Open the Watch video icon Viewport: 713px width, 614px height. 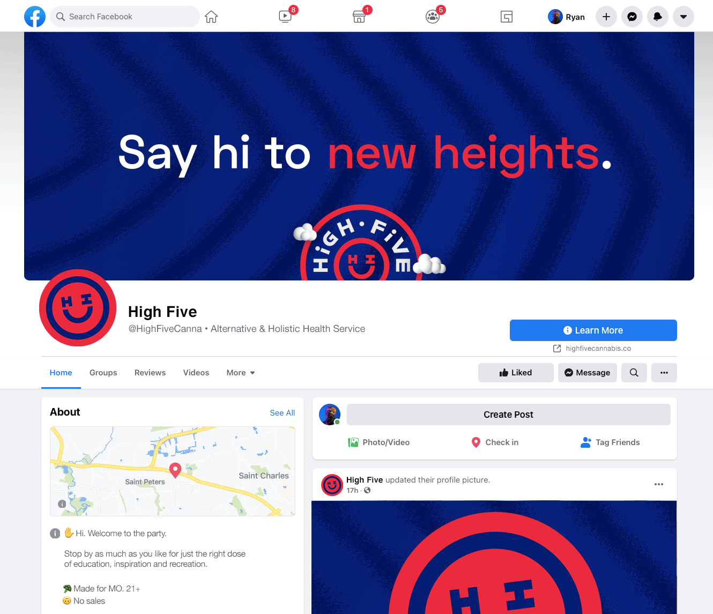pyautogui.click(x=286, y=17)
